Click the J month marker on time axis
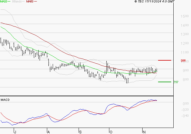This screenshot has width=191, height=134. (15, 132)
